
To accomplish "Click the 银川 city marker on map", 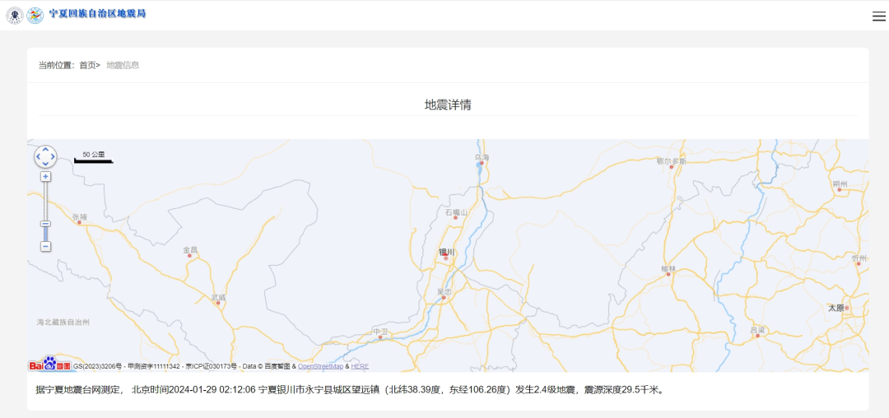I will [x=446, y=258].
